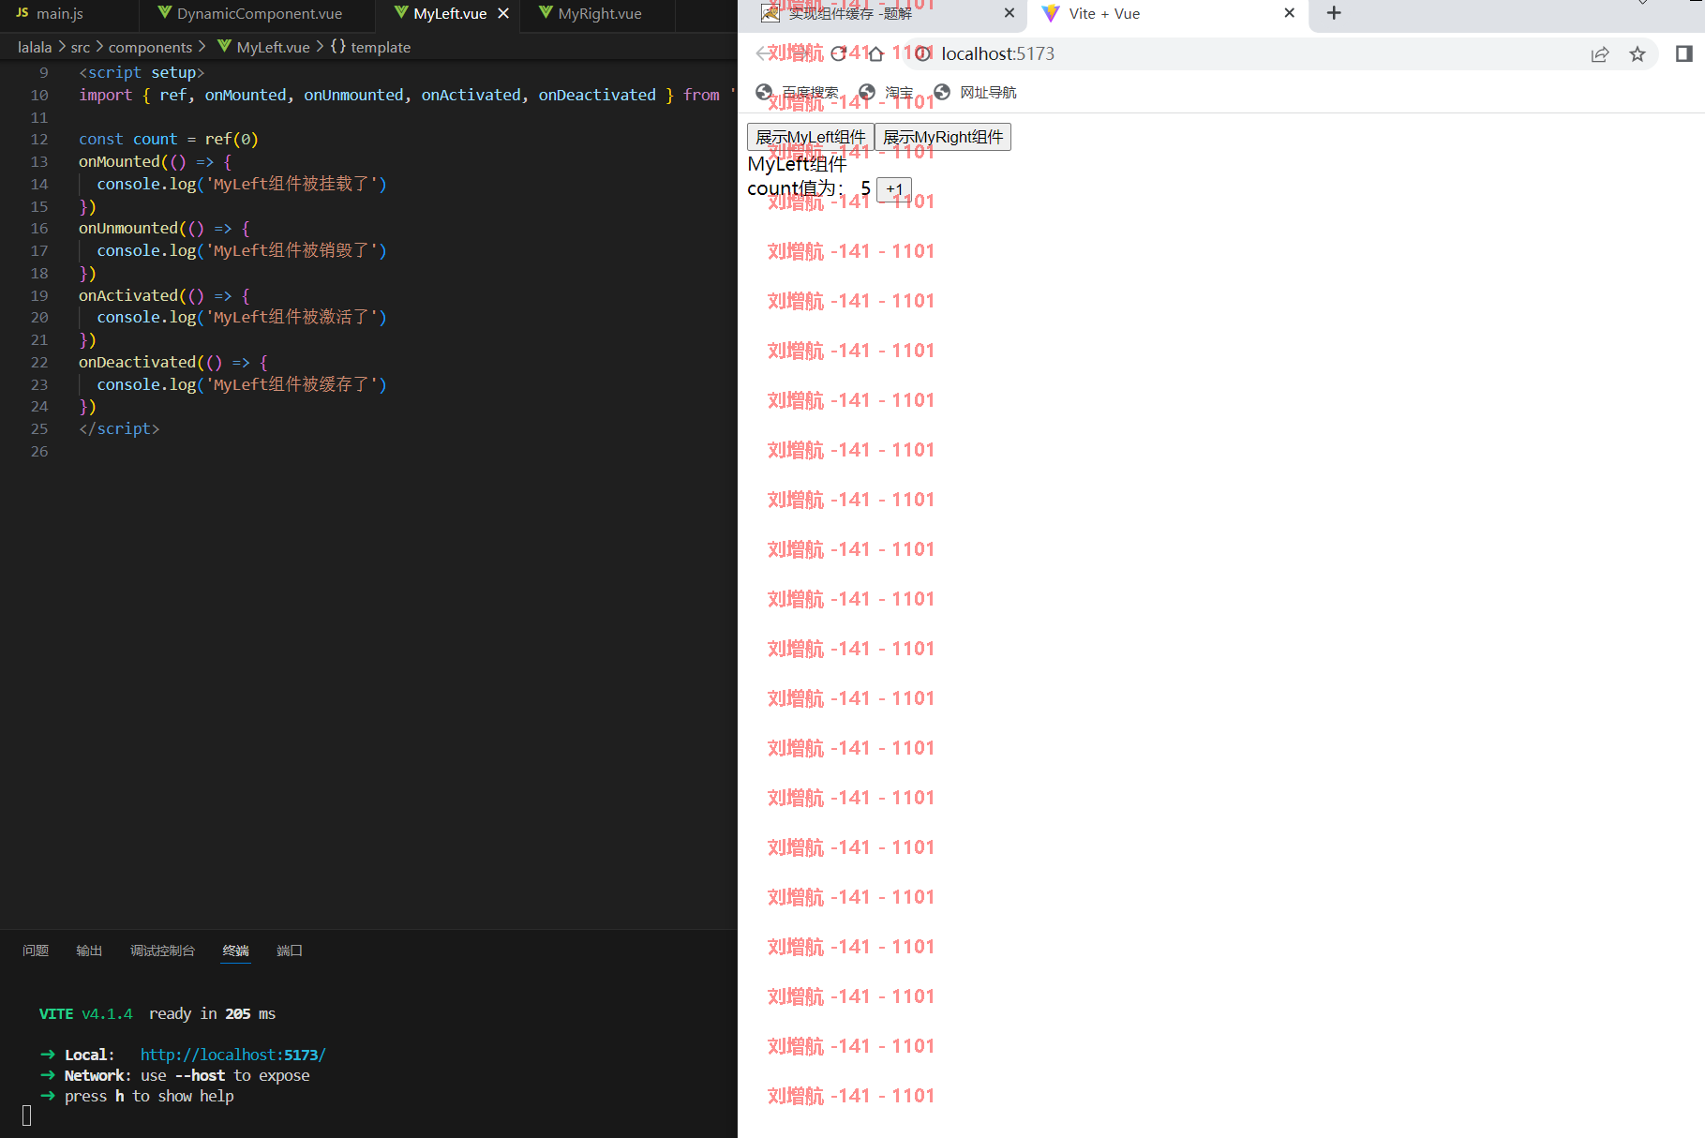Click the 展示MyRight组件 button
The width and height of the screenshot is (1705, 1138).
click(943, 137)
